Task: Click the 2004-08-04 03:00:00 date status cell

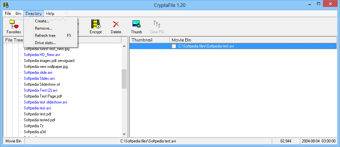Action: (318, 141)
